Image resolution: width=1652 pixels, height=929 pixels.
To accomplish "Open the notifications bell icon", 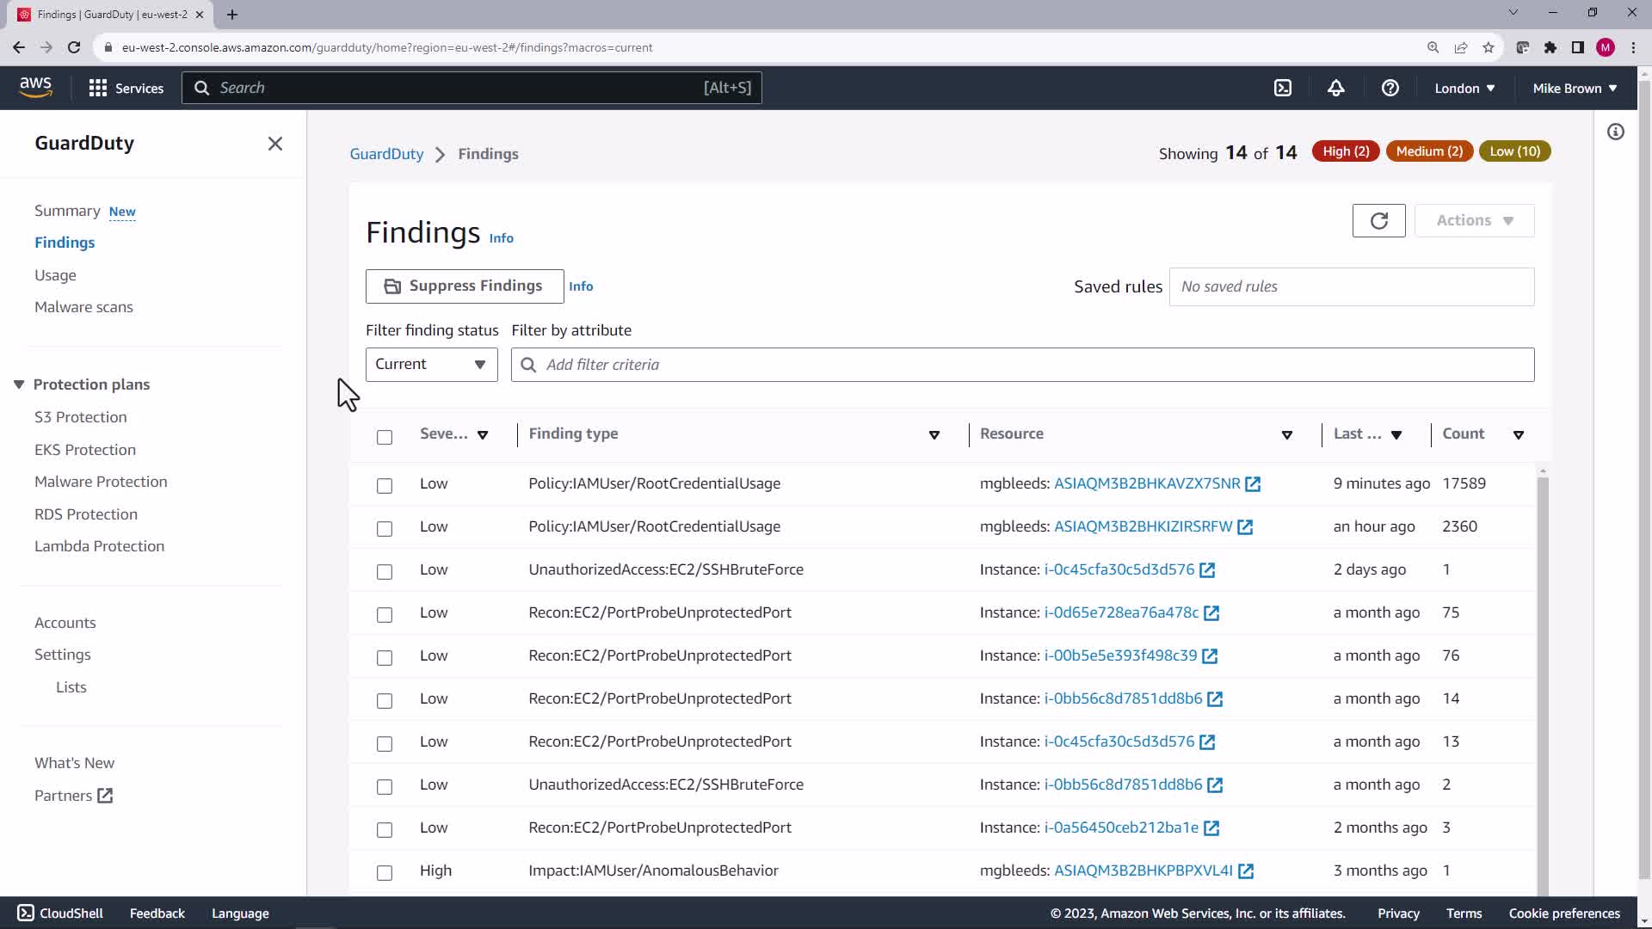I will tap(1335, 88).
